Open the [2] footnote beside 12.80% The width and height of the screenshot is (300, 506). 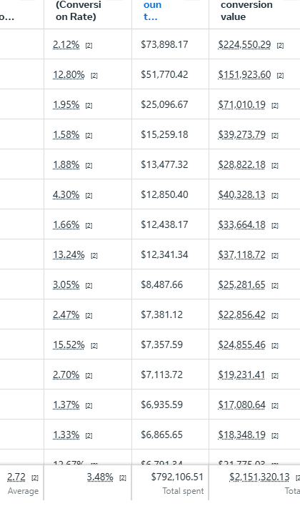(94, 76)
